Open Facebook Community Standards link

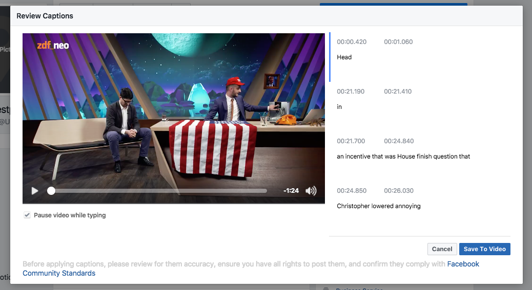[x=251, y=269]
